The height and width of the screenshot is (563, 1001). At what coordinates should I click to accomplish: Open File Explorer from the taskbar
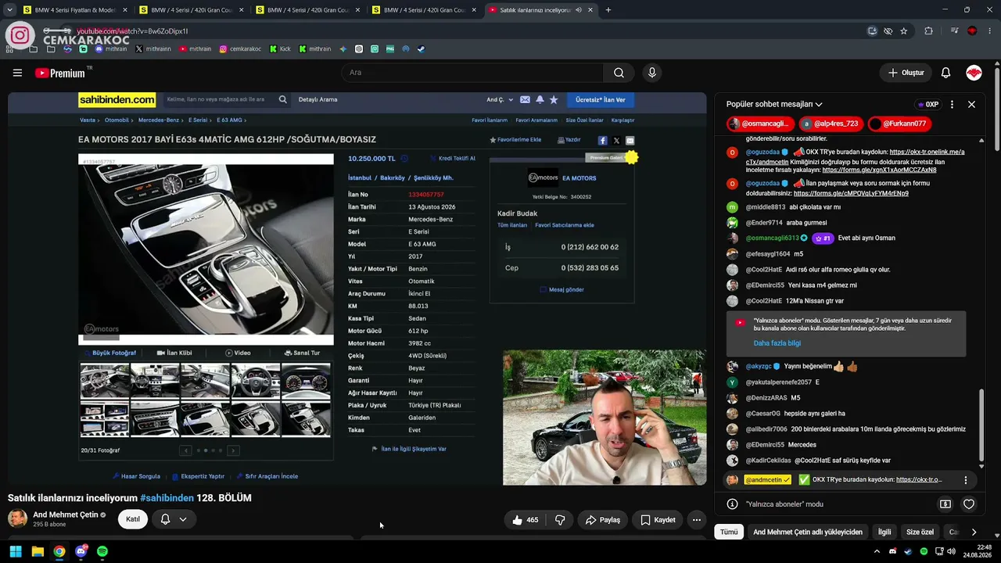38,551
